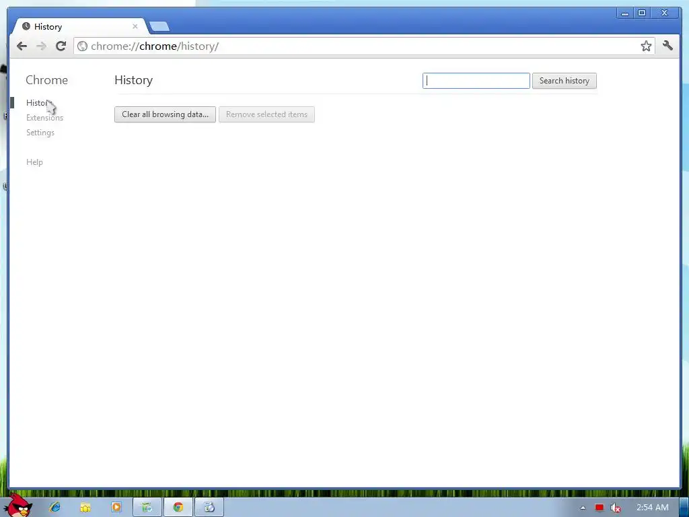Go back with the browser back arrow
Image resolution: width=689 pixels, height=517 pixels.
click(x=22, y=46)
